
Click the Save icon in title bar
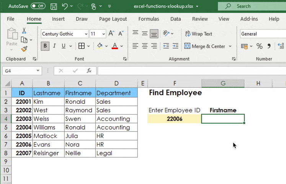[54, 7]
